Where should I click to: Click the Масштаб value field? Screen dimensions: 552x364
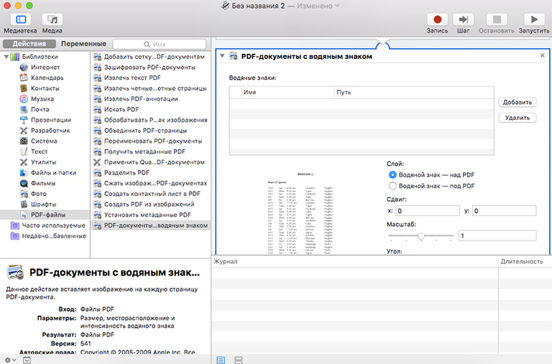[x=498, y=236]
